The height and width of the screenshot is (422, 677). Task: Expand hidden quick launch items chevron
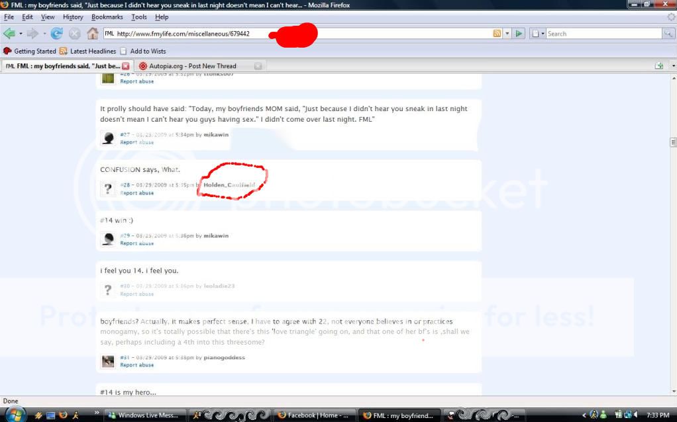tap(96, 413)
